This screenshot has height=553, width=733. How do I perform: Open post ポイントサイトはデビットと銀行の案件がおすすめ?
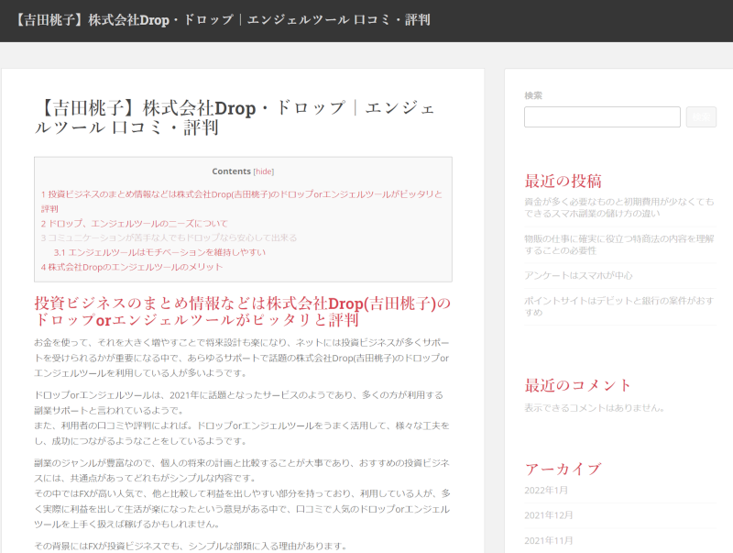(618, 305)
